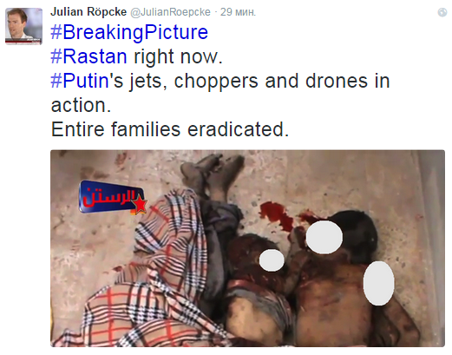
Task: Open the #Rastan hashtag
Action: click(x=88, y=56)
